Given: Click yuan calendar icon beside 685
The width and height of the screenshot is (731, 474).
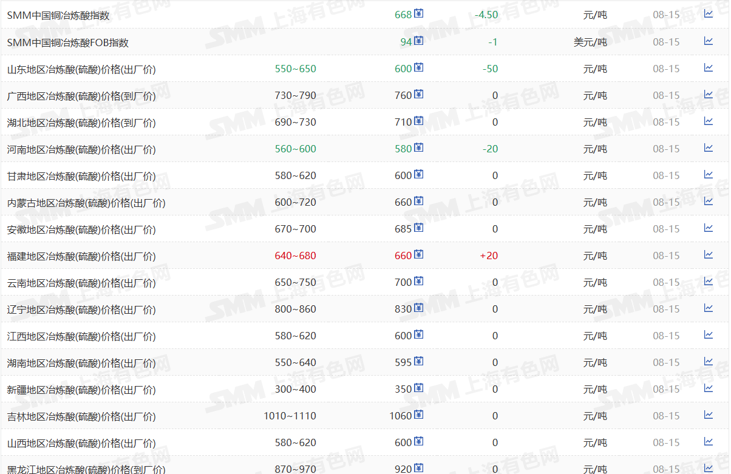Looking at the screenshot, I should 418,228.
